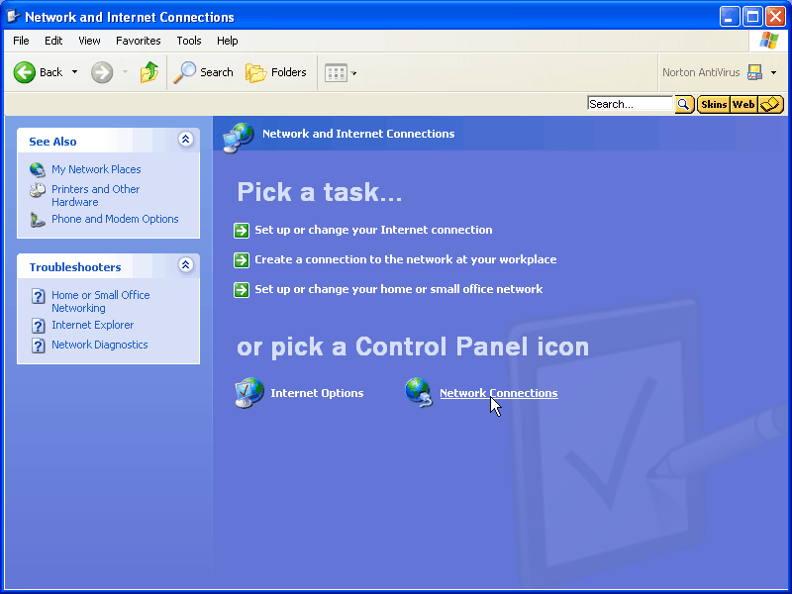Open the Favorites menu
The width and height of the screenshot is (792, 594).
click(x=138, y=41)
